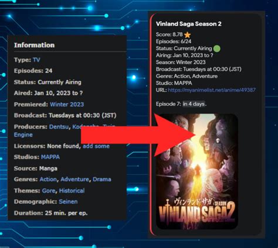The width and height of the screenshot is (278, 248).
Task: Select the Dentsu producer link
Action: click(x=59, y=127)
